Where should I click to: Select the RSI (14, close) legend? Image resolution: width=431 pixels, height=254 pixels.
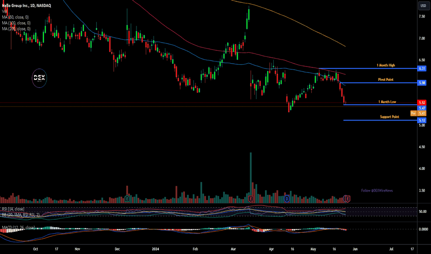coord(13,209)
